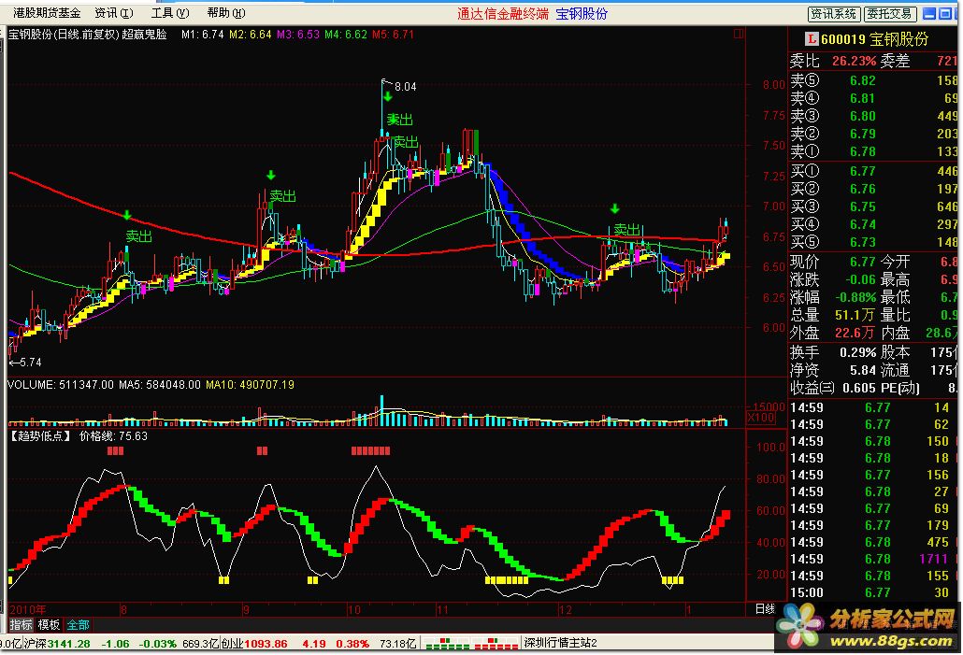Click the red signal blocks above October in indicator
The image size is (963, 655).
(x=370, y=450)
